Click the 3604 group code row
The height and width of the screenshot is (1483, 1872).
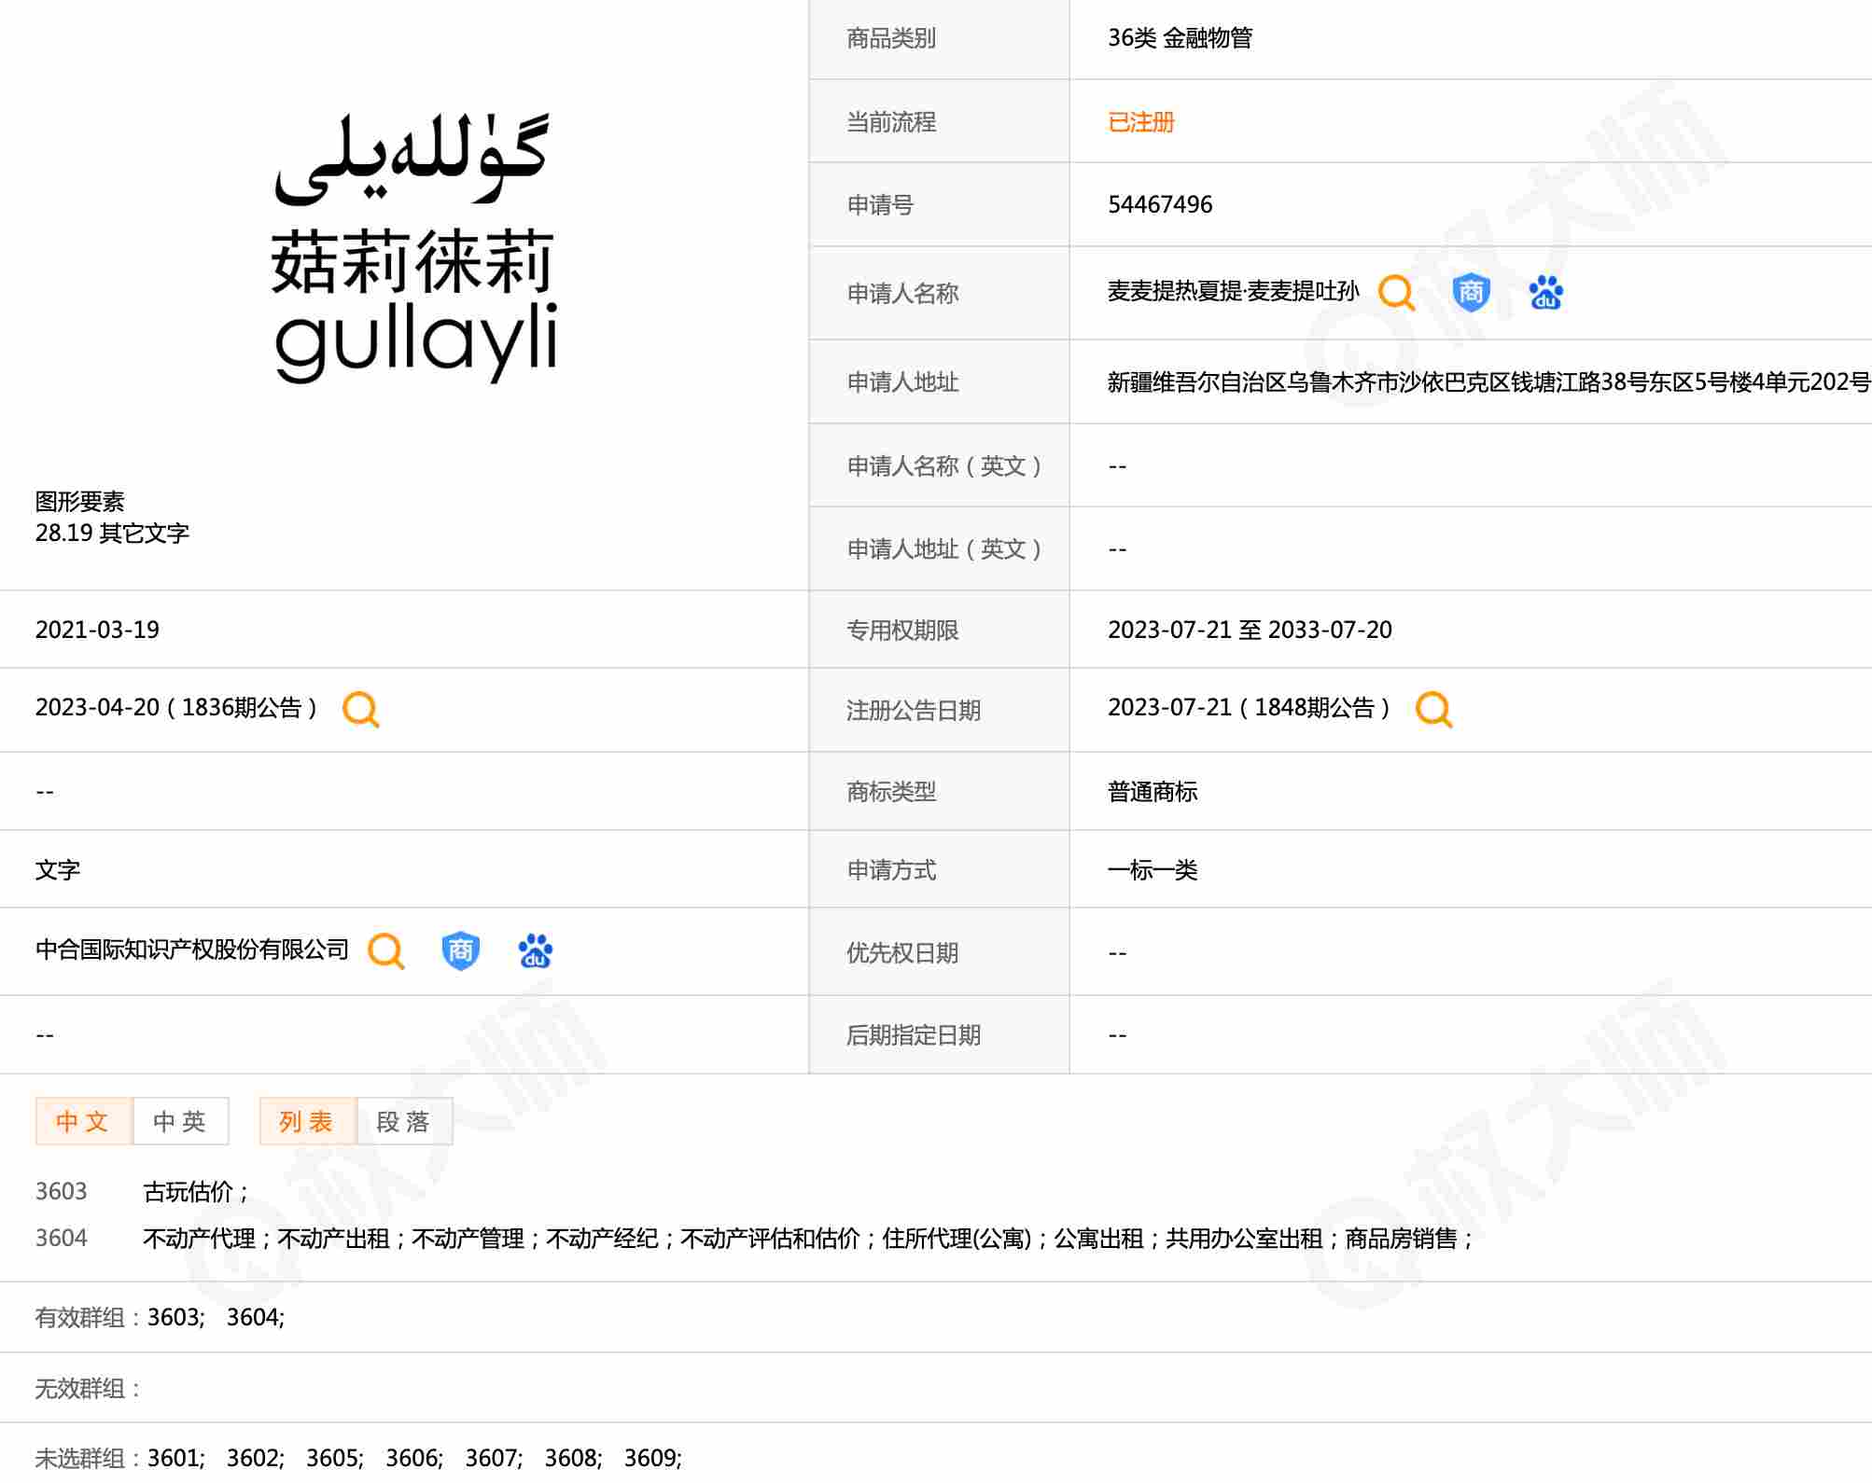pyautogui.click(x=61, y=1239)
